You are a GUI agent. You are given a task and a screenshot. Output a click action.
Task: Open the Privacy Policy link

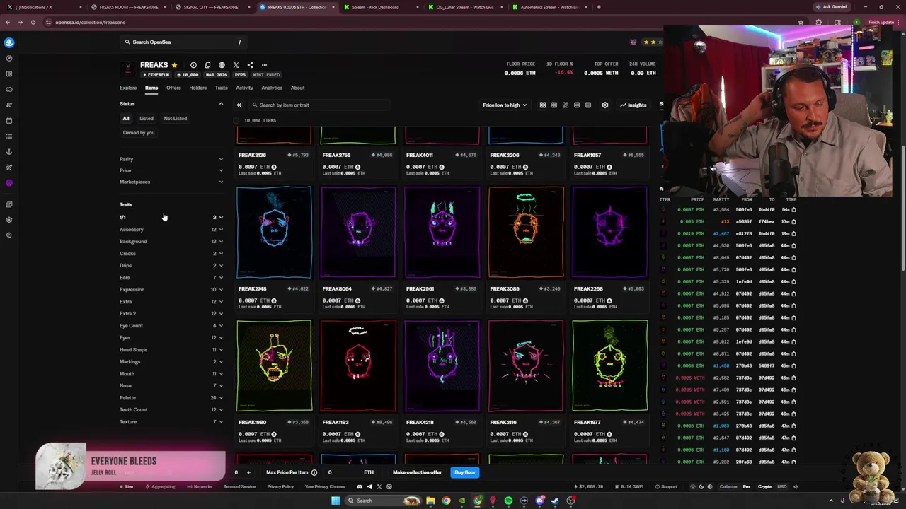(280, 486)
